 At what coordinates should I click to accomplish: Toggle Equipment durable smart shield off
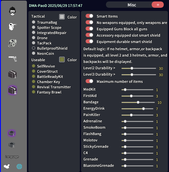tap(89, 42)
